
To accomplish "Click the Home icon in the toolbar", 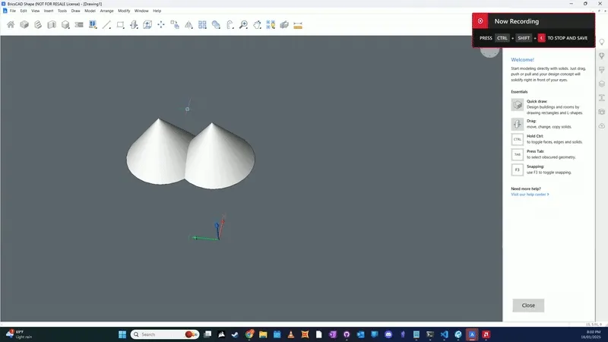I will 11,25.
